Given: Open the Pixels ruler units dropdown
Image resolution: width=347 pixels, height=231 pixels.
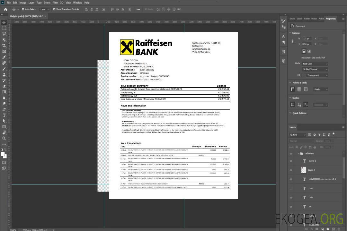Looking at the screenshot, I should 321,89.
